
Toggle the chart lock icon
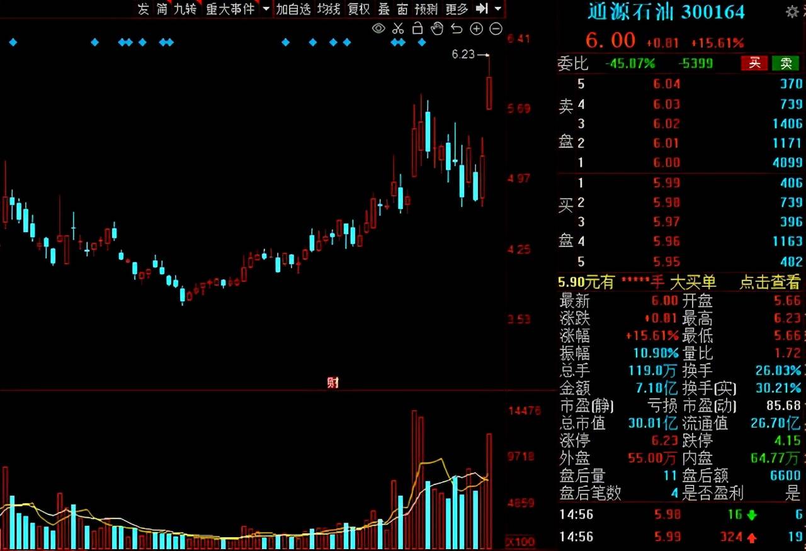click(417, 28)
